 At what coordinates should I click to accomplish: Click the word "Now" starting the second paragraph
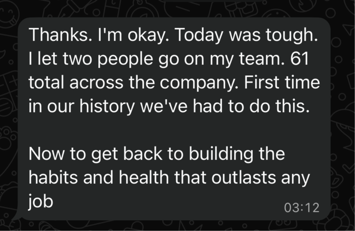pos(47,154)
